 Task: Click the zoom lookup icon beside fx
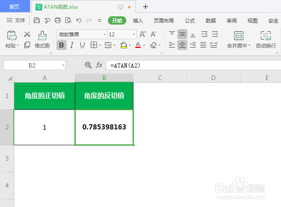click(x=88, y=65)
